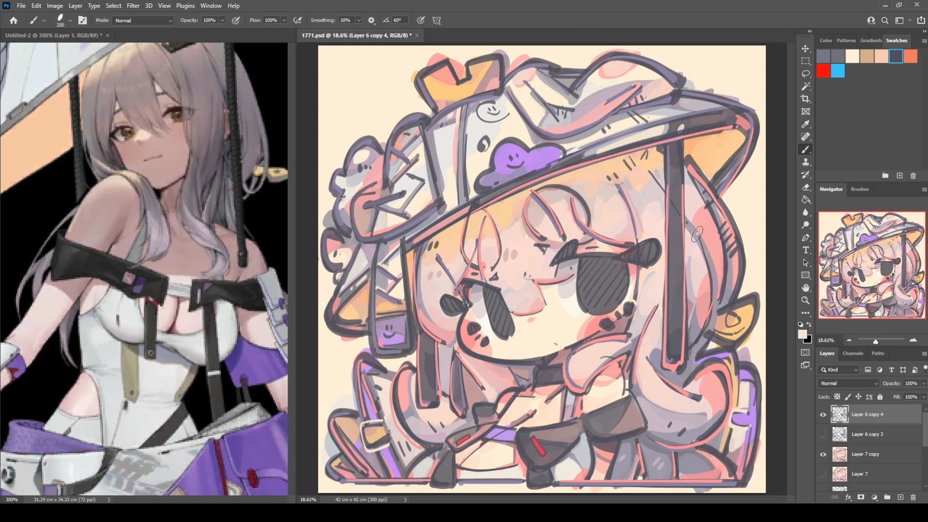This screenshot has height=522, width=928.
Task: Select the Paint Bucket tool
Action: (x=805, y=200)
